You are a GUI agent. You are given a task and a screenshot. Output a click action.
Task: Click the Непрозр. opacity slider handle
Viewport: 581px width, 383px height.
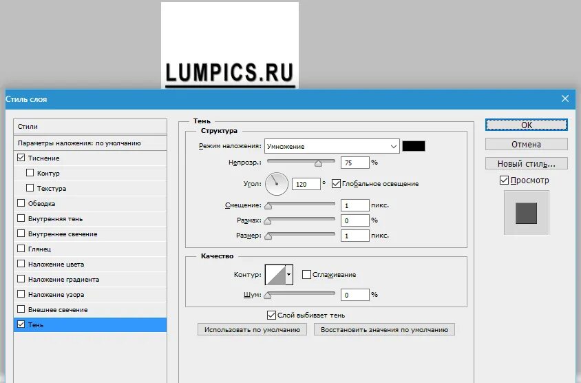[x=318, y=163]
